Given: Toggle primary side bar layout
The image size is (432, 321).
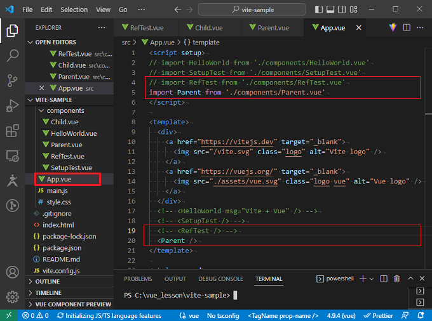Looking at the screenshot, I should click(319, 10).
